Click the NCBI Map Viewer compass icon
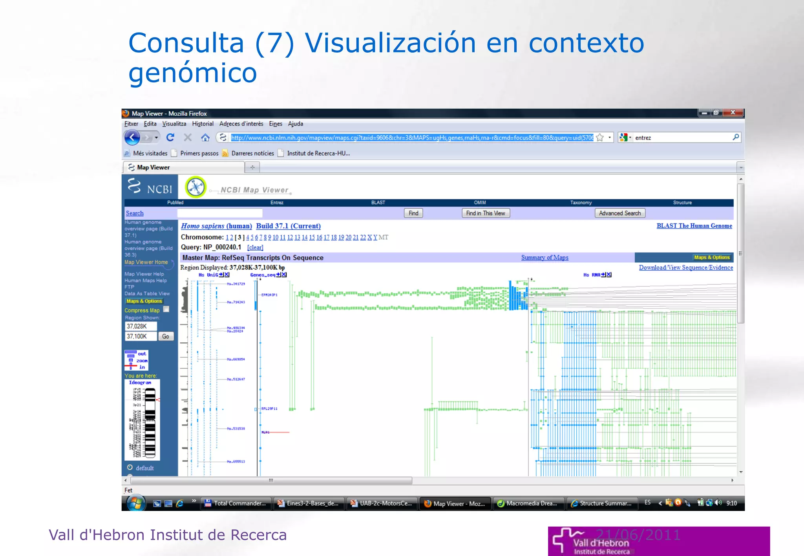 point(196,187)
